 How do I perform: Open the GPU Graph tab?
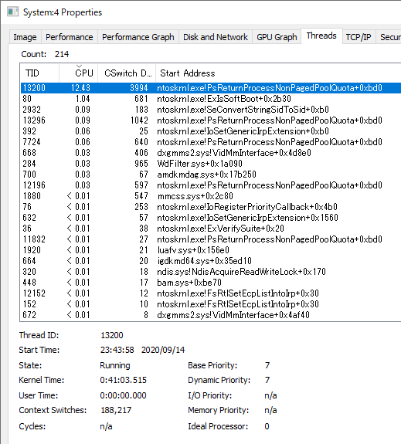277,37
